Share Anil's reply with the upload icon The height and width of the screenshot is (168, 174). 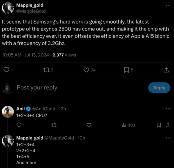pos(168,125)
